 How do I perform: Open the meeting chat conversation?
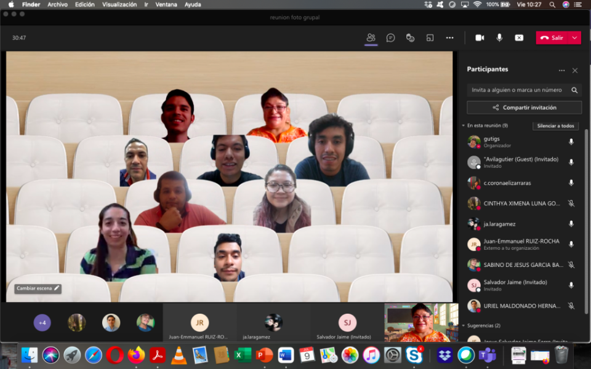(x=390, y=38)
